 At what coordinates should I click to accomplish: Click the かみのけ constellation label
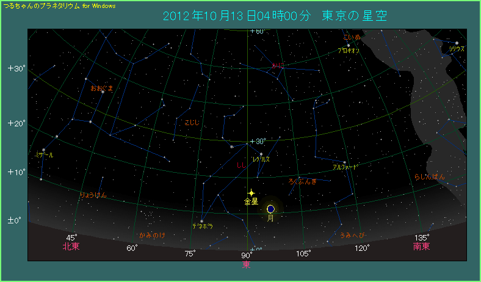151,234
